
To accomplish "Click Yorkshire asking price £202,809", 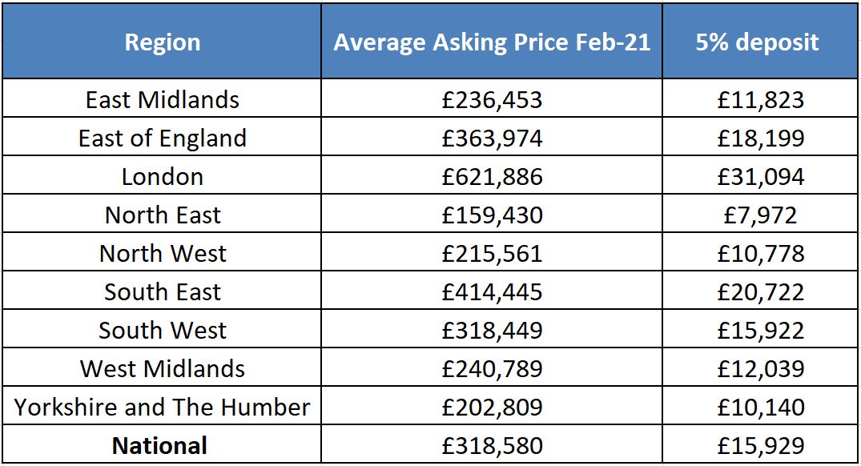I will click(492, 408).
